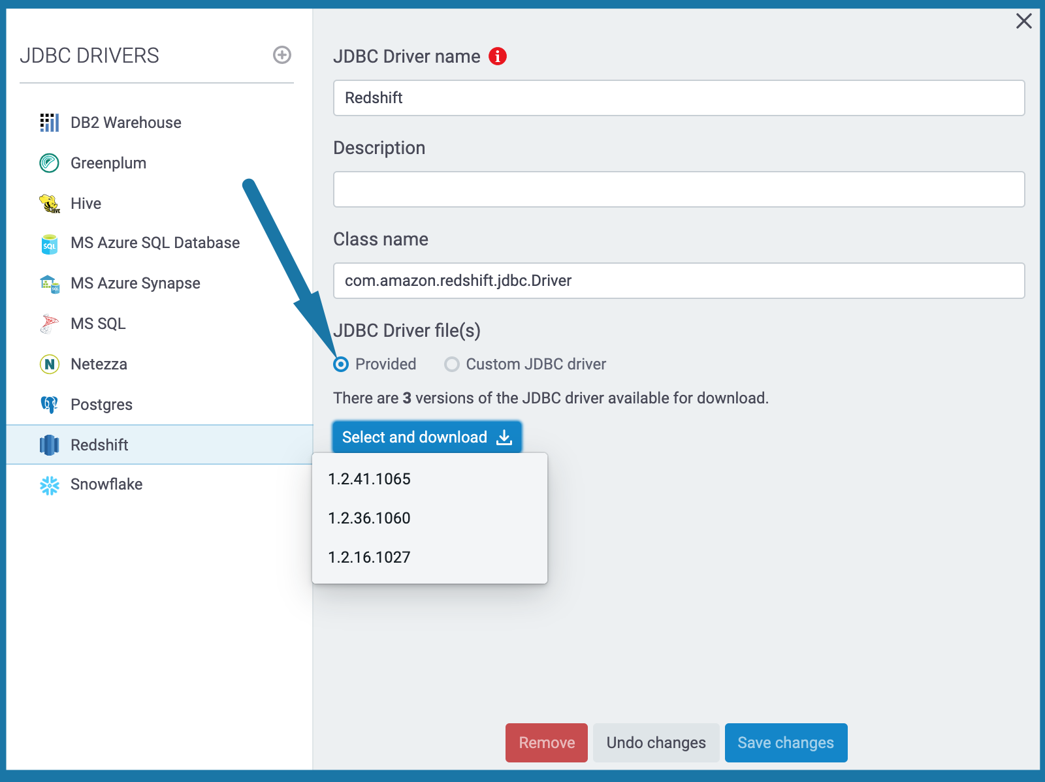Click the MS Azure SQL Database icon

pyautogui.click(x=50, y=243)
